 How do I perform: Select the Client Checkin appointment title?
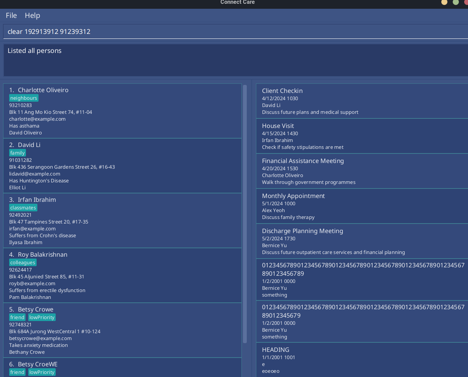click(x=282, y=91)
